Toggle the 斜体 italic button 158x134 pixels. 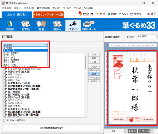click(94, 58)
